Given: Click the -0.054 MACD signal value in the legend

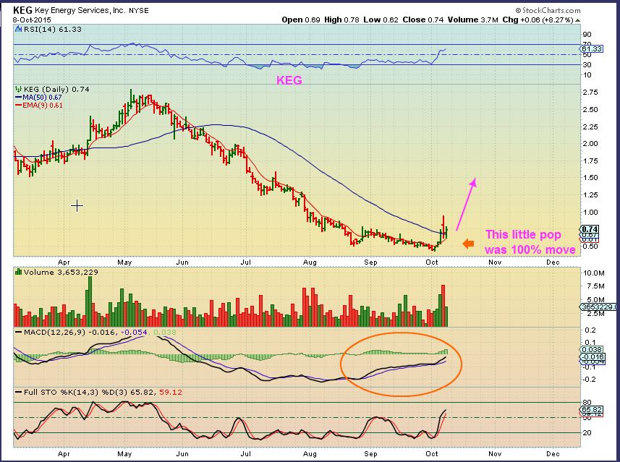Looking at the screenshot, I should tap(134, 333).
